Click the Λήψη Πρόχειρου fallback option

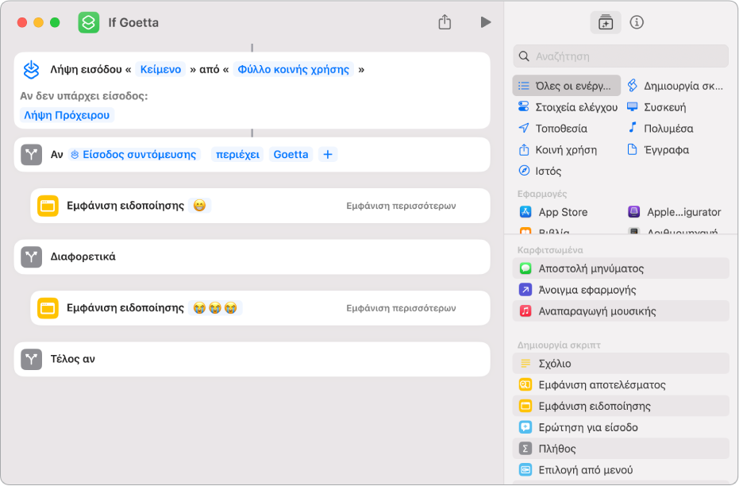(x=67, y=115)
